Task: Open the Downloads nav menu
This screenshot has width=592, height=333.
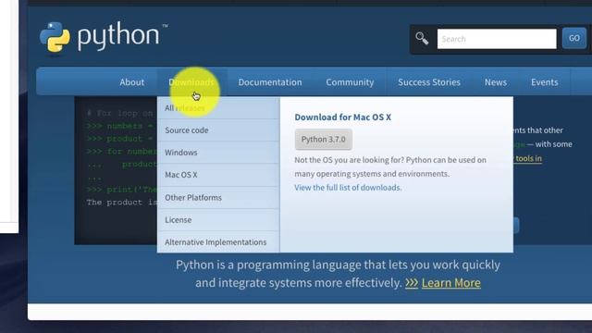Action: [191, 82]
